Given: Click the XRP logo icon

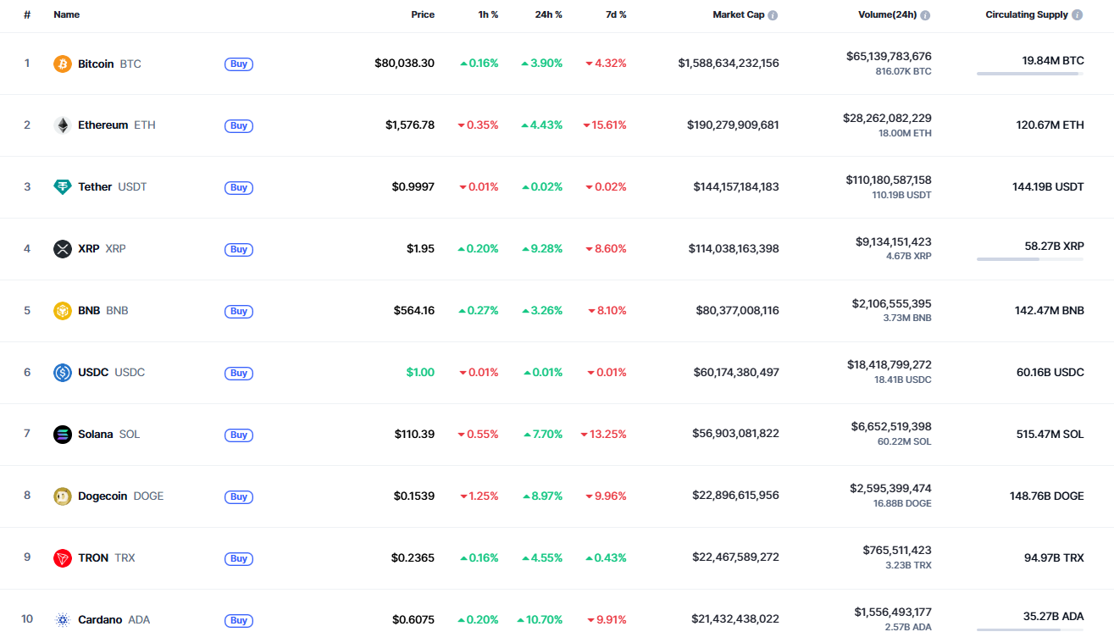Looking at the screenshot, I should 63,249.
